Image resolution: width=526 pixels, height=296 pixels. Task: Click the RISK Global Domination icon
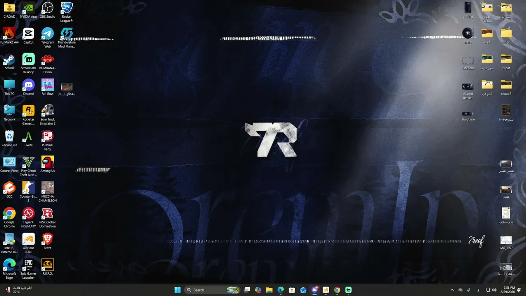pyautogui.click(x=48, y=218)
